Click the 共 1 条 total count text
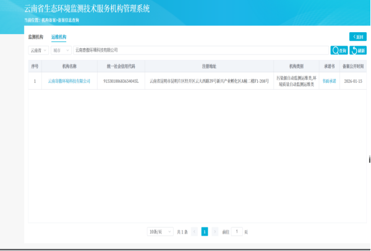The image size is (371, 251). (x=182, y=232)
